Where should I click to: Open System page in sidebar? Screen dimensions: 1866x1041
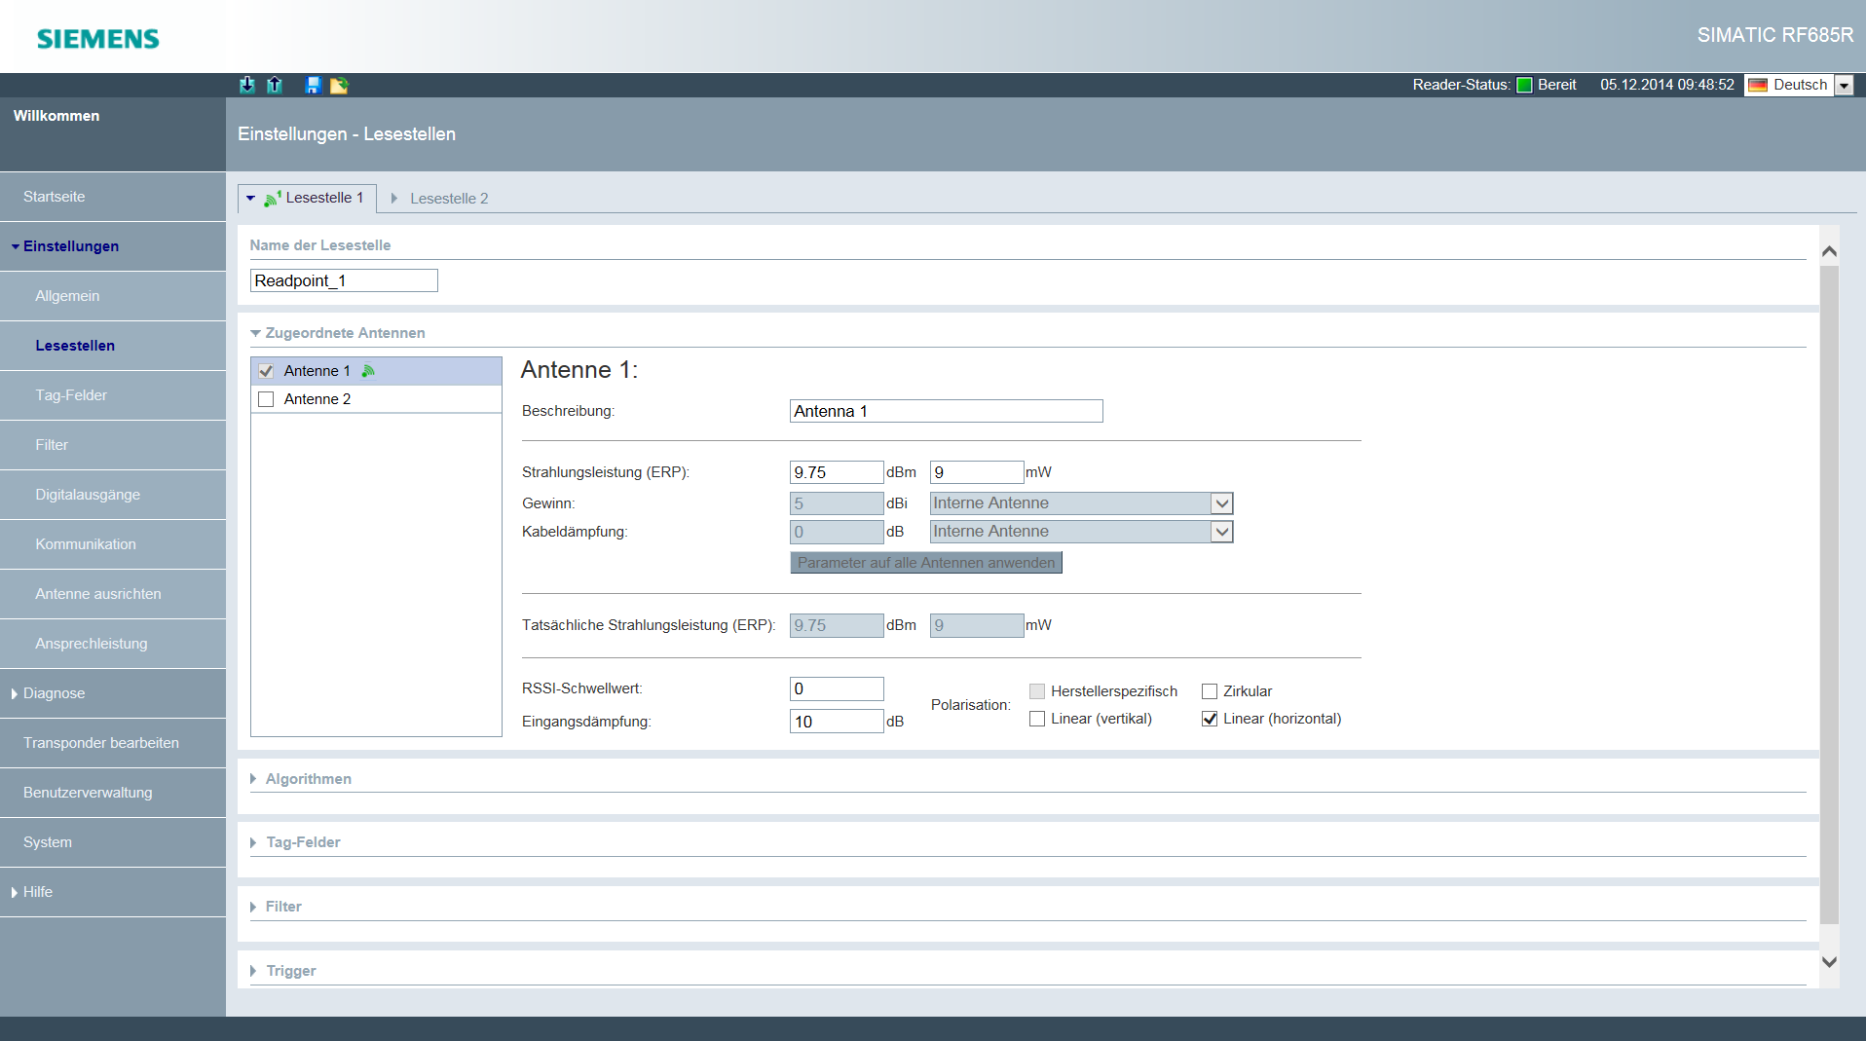coord(113,842)
